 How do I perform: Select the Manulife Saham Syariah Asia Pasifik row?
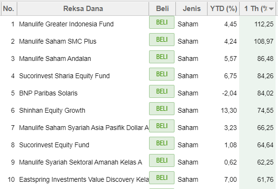pos(139,128)
